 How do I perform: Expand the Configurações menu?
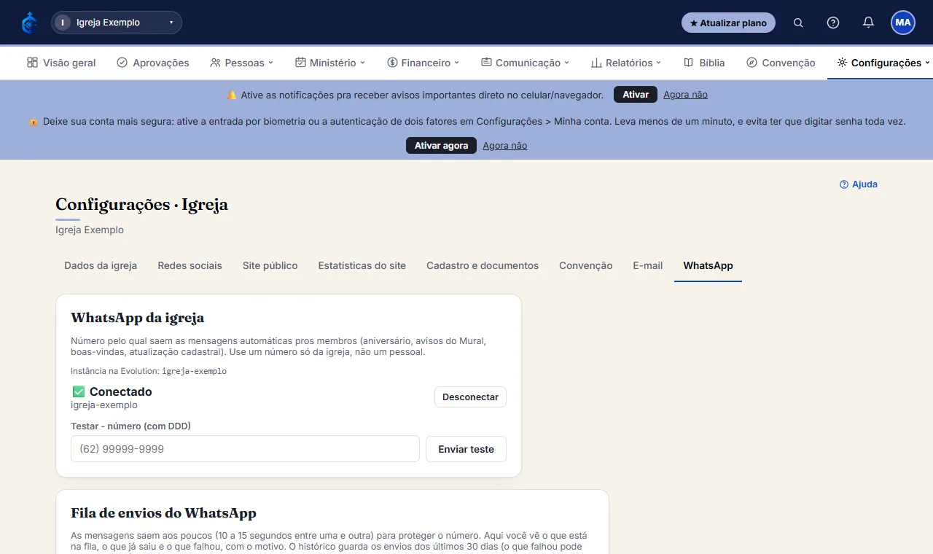884,63
